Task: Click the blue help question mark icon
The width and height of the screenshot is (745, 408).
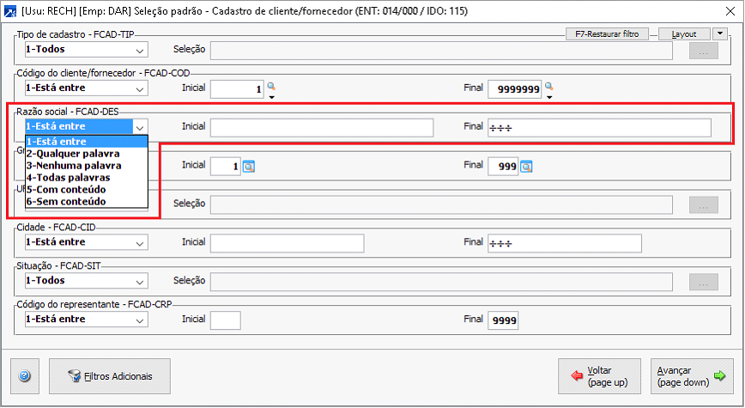Action: (x=25, y=376)
